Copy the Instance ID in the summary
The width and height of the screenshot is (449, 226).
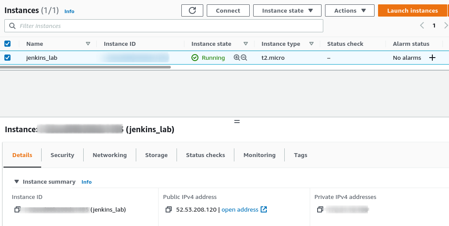pos(17,210)
